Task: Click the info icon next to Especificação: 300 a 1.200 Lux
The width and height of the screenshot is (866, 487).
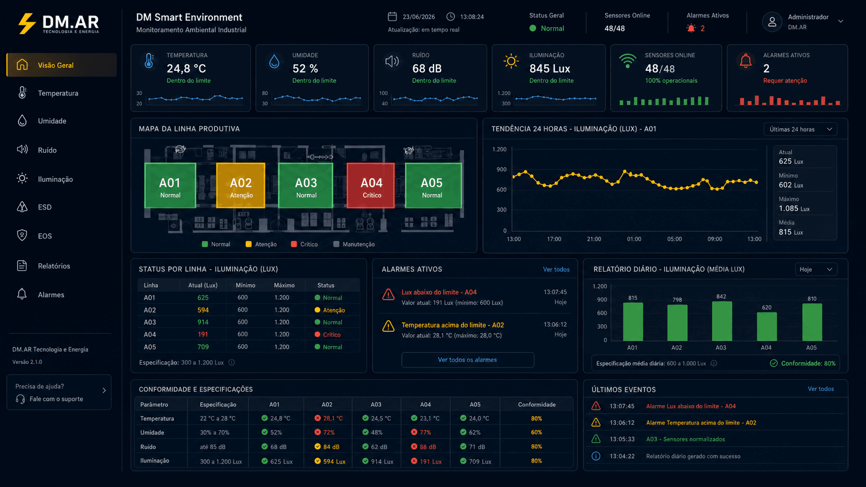Action: [232, 362]
